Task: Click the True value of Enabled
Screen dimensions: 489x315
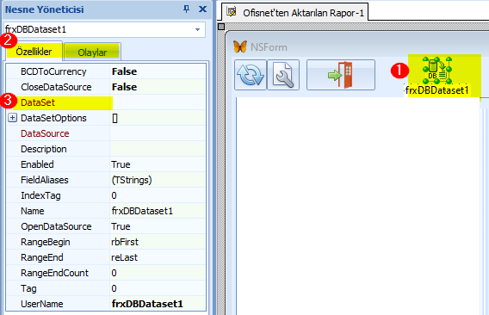Action: point(121,164)
